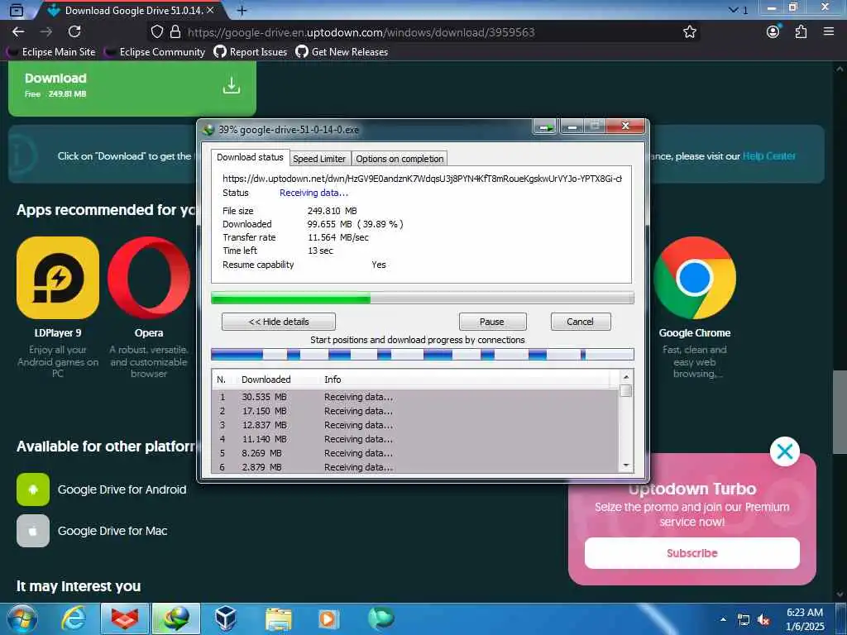Click the muted volume tray icon
The image size is (847, 635).
[x=763, y=620]
